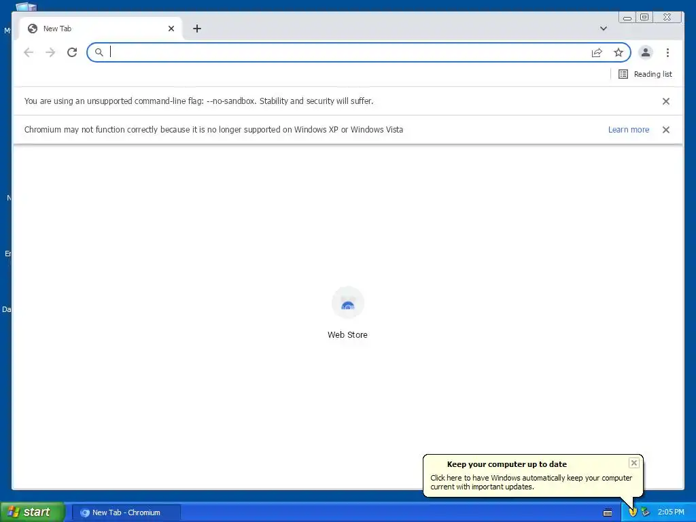Select New Tab - Chromium taskbar button

tap(126, 512)
